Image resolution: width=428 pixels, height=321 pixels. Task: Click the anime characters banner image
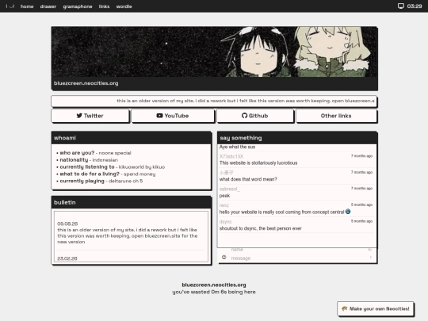(x=214, y=52)
